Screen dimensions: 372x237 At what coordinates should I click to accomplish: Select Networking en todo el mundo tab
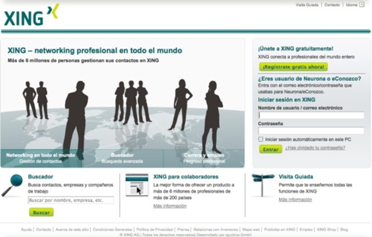(x=41, y=158)
